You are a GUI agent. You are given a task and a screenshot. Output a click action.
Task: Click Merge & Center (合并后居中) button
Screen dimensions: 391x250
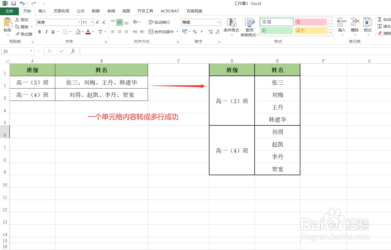(161, 32)
